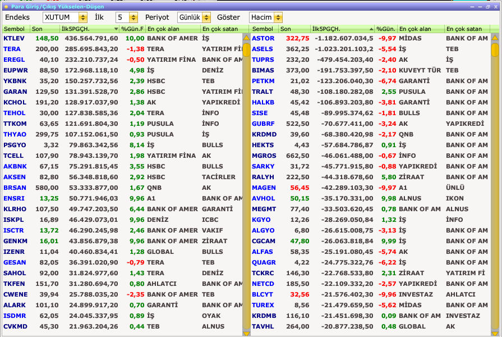Click the right table scrollbar thumb
502x337 pixels.
coord(495,50)
